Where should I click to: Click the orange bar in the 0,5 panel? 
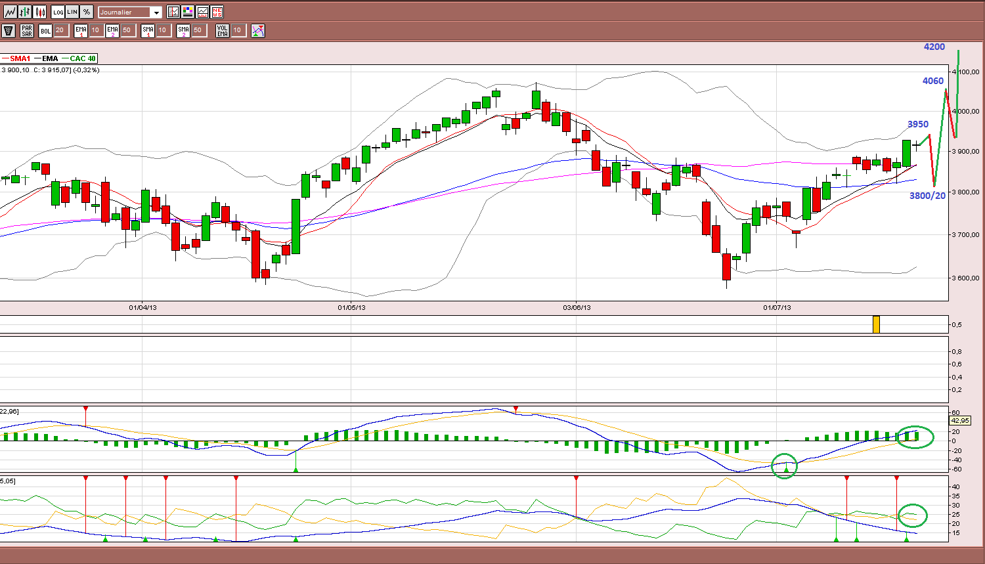tap(876, 324)
